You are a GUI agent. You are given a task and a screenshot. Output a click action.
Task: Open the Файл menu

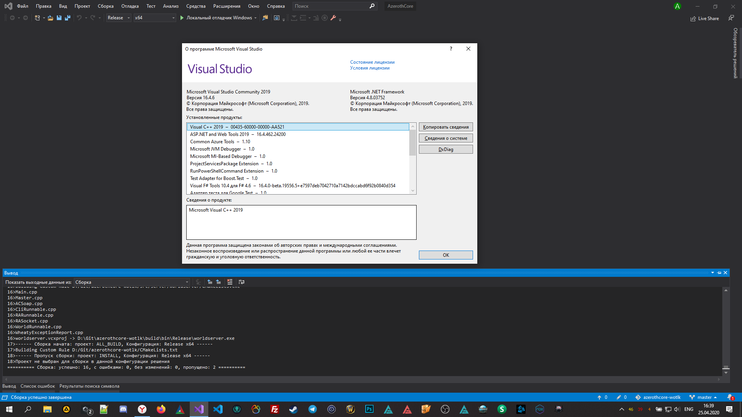[x=22, y=6]
